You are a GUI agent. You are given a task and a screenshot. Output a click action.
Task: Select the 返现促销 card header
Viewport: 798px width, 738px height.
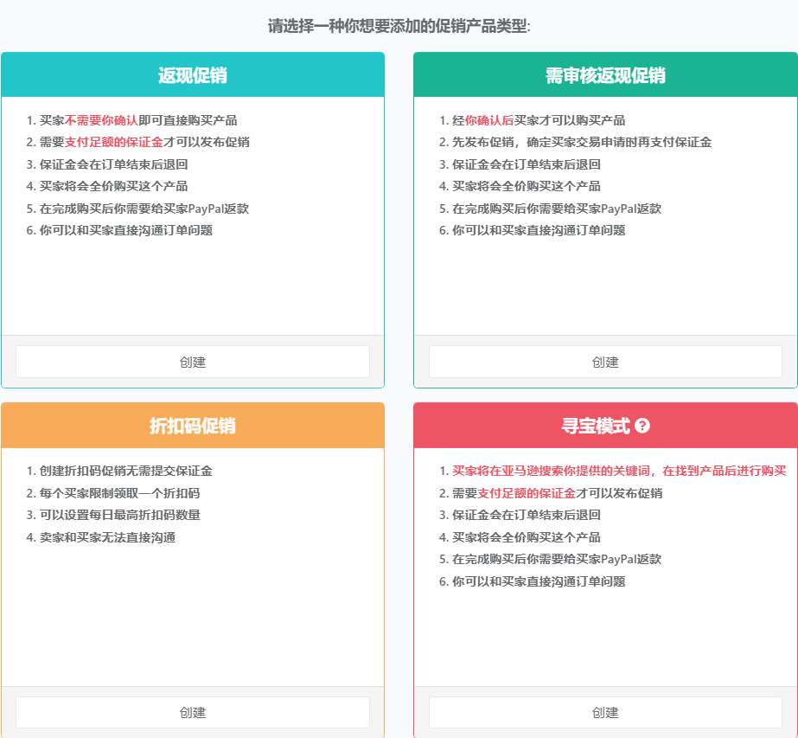click(x=193, y=75)
